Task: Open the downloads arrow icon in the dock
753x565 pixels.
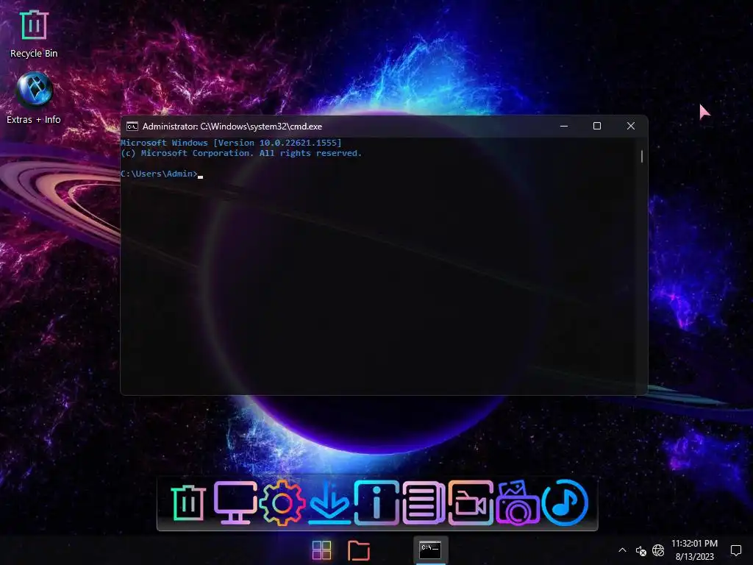Action: pos(329,502)
